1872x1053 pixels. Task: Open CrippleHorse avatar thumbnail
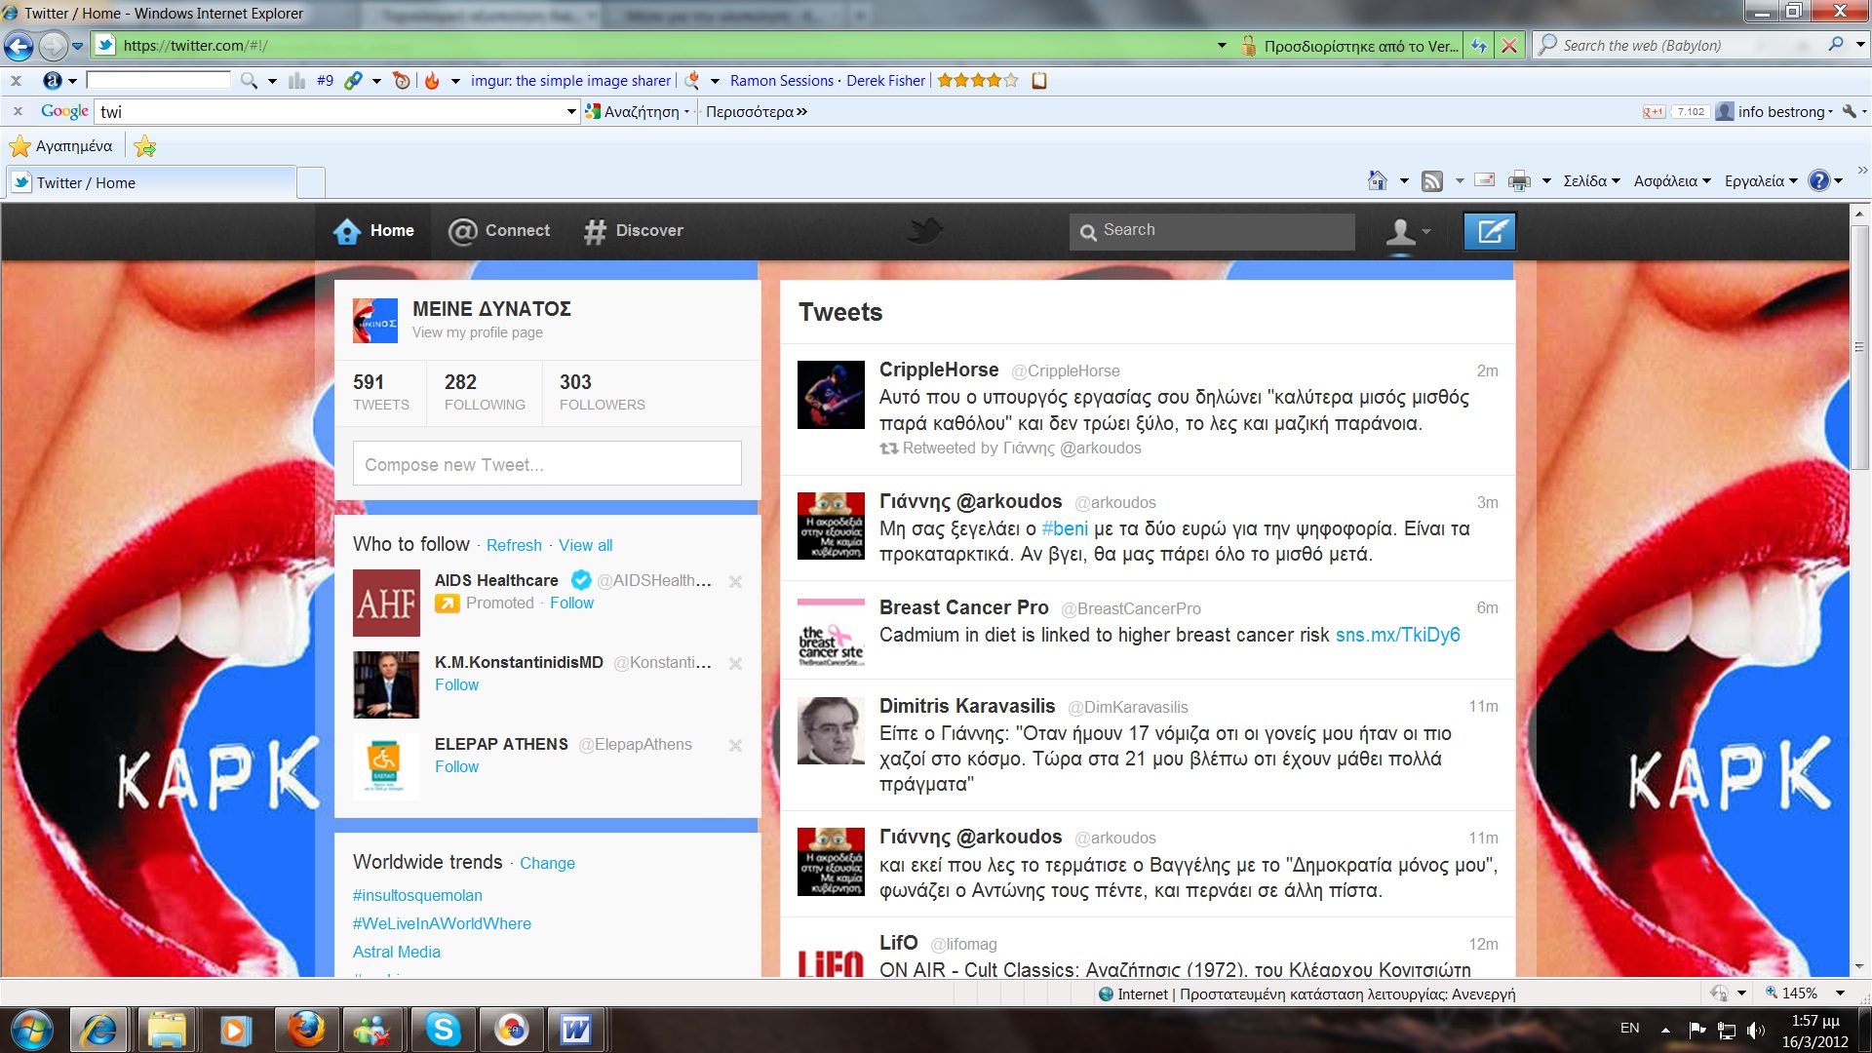click(x=831, y=395)
